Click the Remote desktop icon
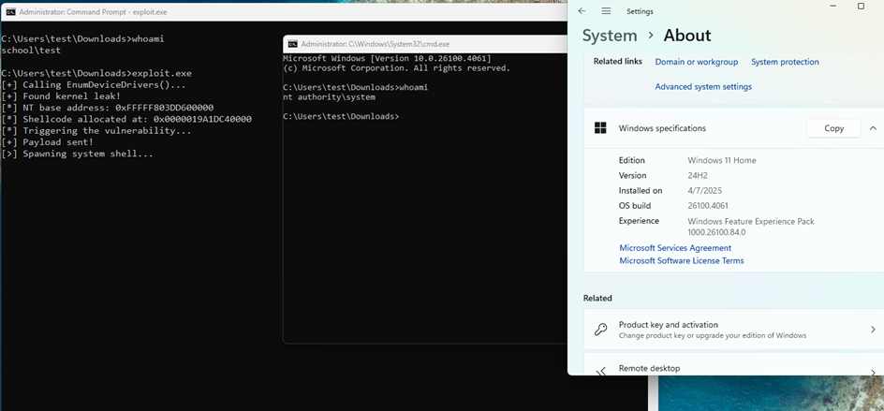This screenshot has width=884, height=411. coord(600,371)
